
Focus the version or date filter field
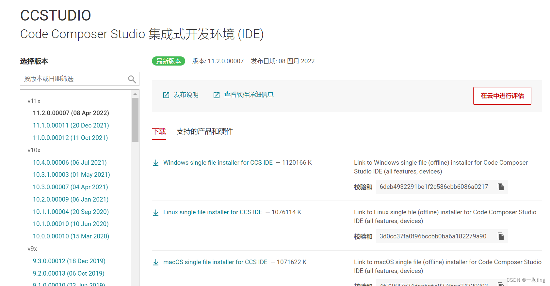coord(80,79)
